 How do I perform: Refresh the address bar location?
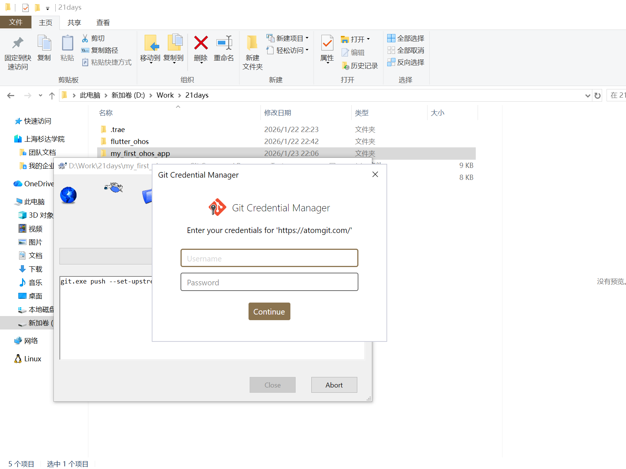click(597, 95)
